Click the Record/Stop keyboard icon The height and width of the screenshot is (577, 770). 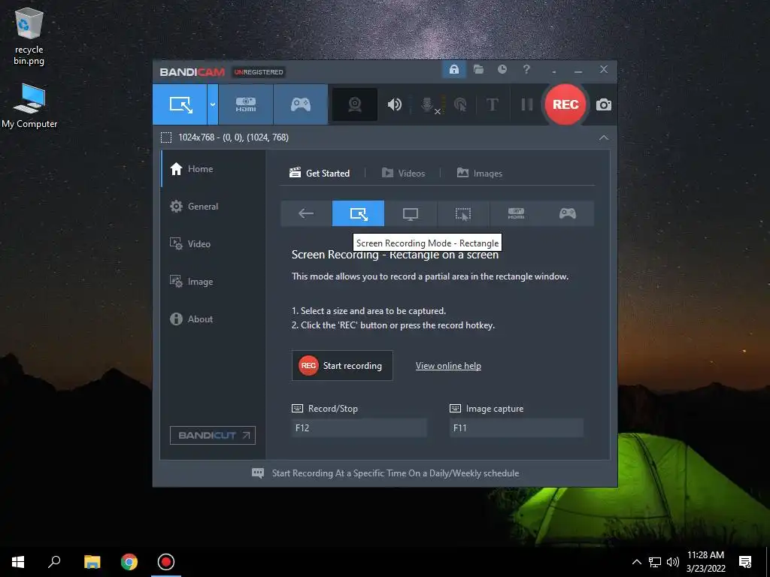[297, 408]
